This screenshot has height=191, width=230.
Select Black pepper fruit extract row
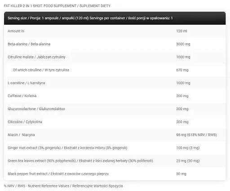pyautogui.click(x=115, y=174)
